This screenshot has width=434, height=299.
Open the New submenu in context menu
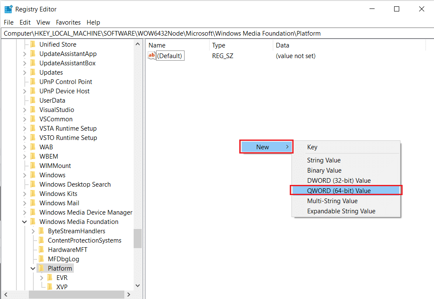click(x=266, y=147)
